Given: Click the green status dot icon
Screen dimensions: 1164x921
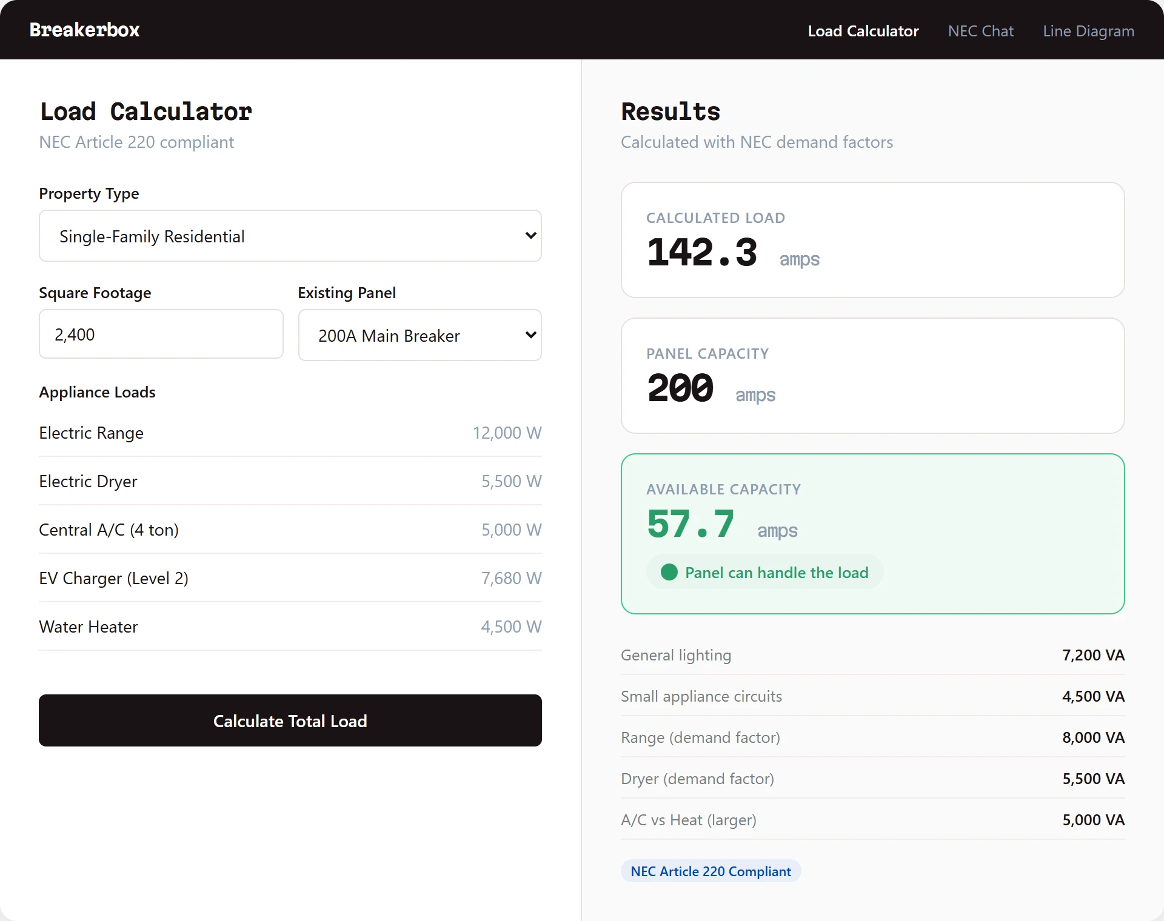Looking at the screenshot, I should pyautogui.click(x=669, y=572).
